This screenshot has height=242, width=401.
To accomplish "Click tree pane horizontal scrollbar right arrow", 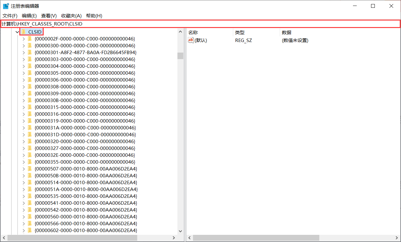I will (x=174, y=238).
